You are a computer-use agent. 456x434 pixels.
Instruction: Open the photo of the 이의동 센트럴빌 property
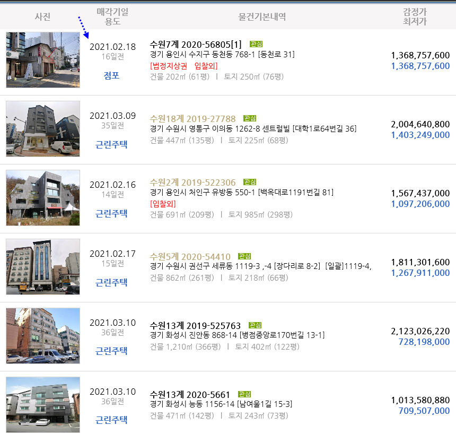pyautogui.click(x=43, y=129)
